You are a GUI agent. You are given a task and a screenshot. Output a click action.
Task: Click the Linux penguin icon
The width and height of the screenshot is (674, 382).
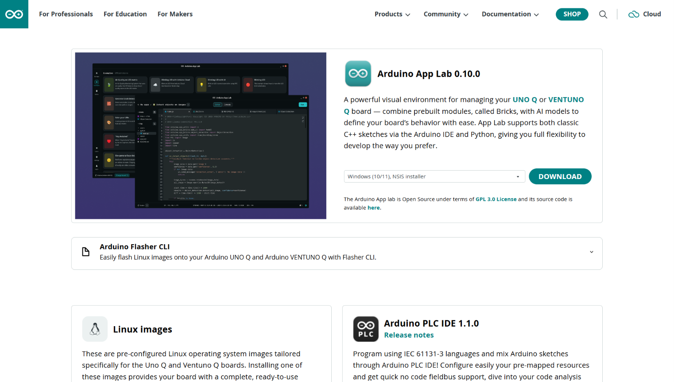[95, 329]
